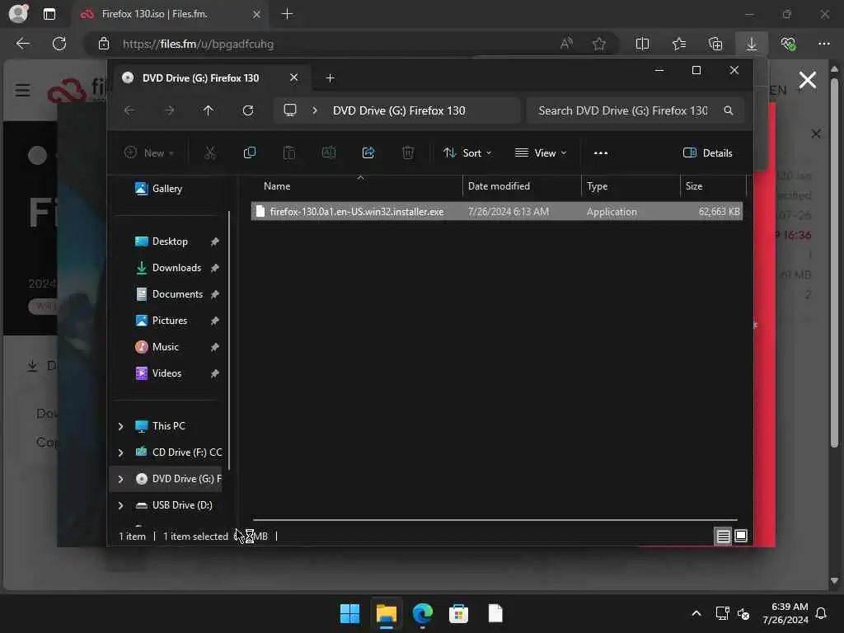Open Pictures in quick access

(x=170, y=321)
